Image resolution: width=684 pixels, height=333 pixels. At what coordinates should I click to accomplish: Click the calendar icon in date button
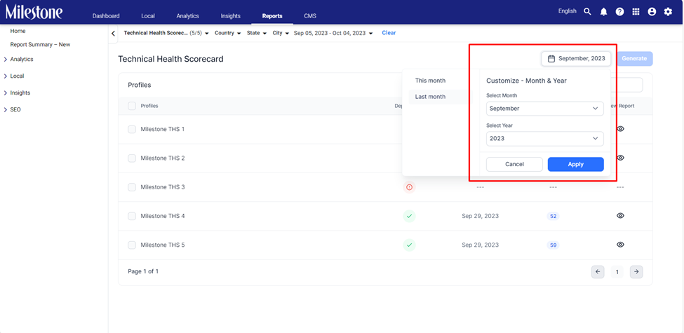pos(551,58)
